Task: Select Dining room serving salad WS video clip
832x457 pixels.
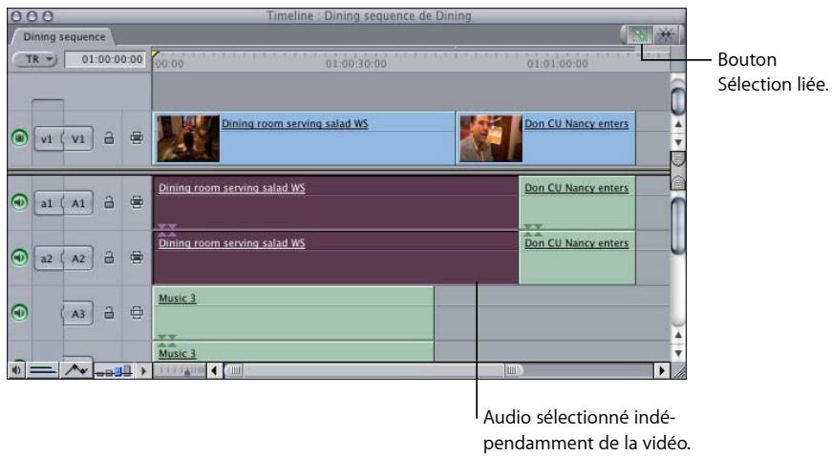Action: (304, 138)
